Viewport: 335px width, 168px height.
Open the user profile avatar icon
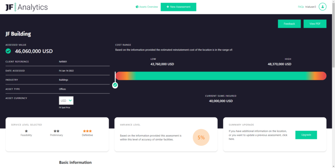tap(322, 7)
